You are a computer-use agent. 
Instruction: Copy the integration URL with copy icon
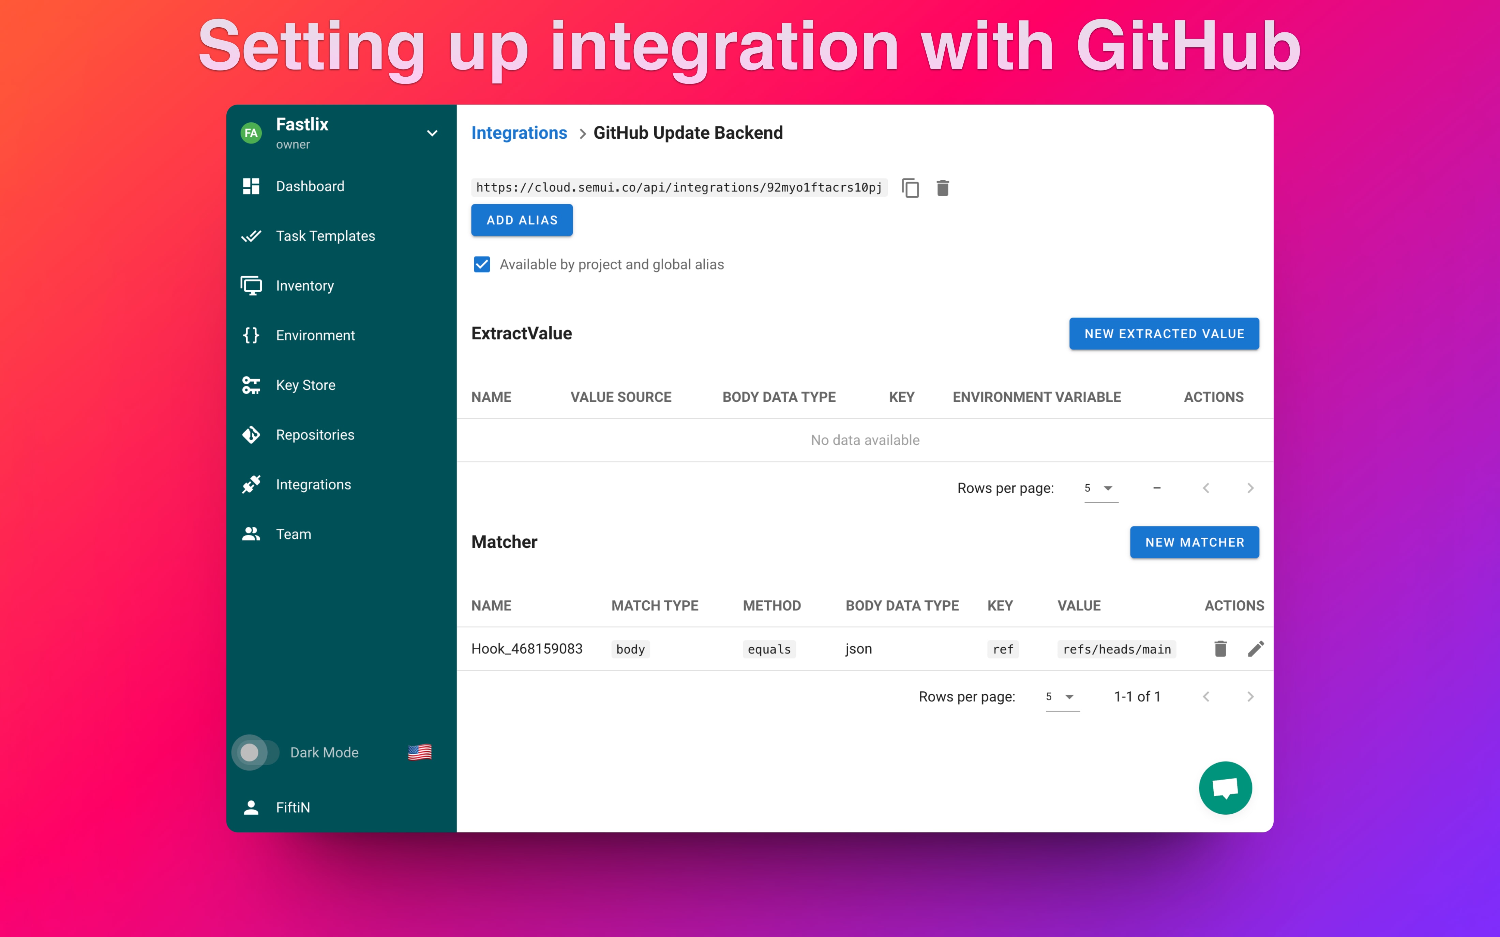pos(910,188)
